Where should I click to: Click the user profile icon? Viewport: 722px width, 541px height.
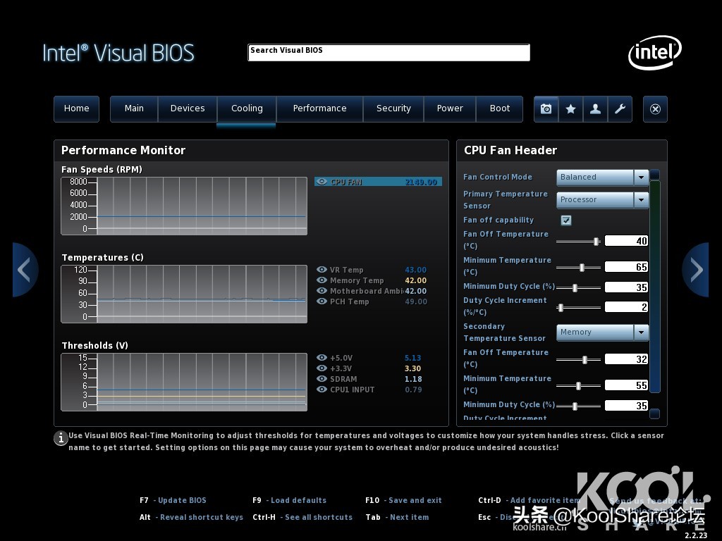tap(595, 109)
